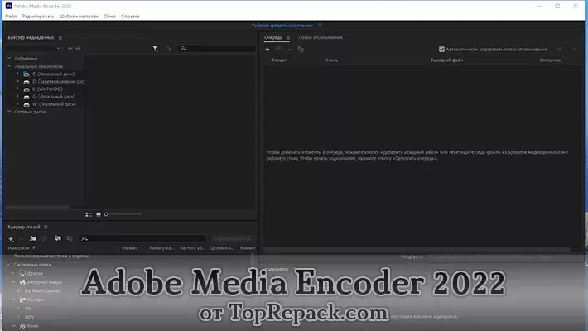Open the Редактировать menu
The image size is (588, 331).
click(x=38, y=16)
